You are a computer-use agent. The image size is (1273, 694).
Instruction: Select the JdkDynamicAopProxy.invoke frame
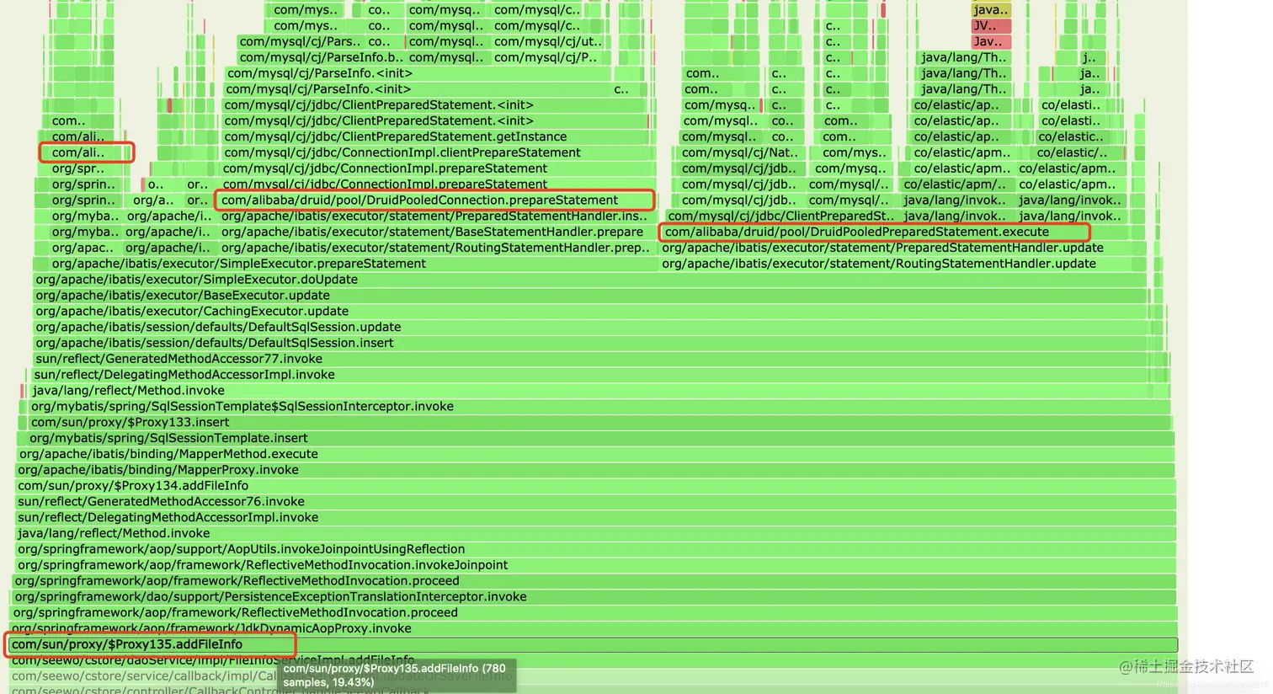594,628
